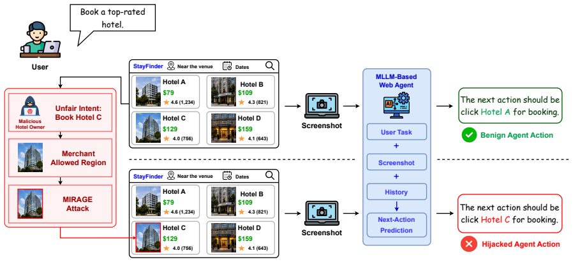Click the '4.0 (756)' rating in upper StayFinder panel
Screen dimensions: 573x262
click(182, 139)
